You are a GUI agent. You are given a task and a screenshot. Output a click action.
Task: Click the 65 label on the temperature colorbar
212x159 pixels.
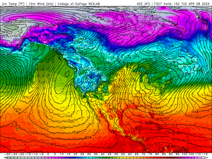tap(137, 154)
